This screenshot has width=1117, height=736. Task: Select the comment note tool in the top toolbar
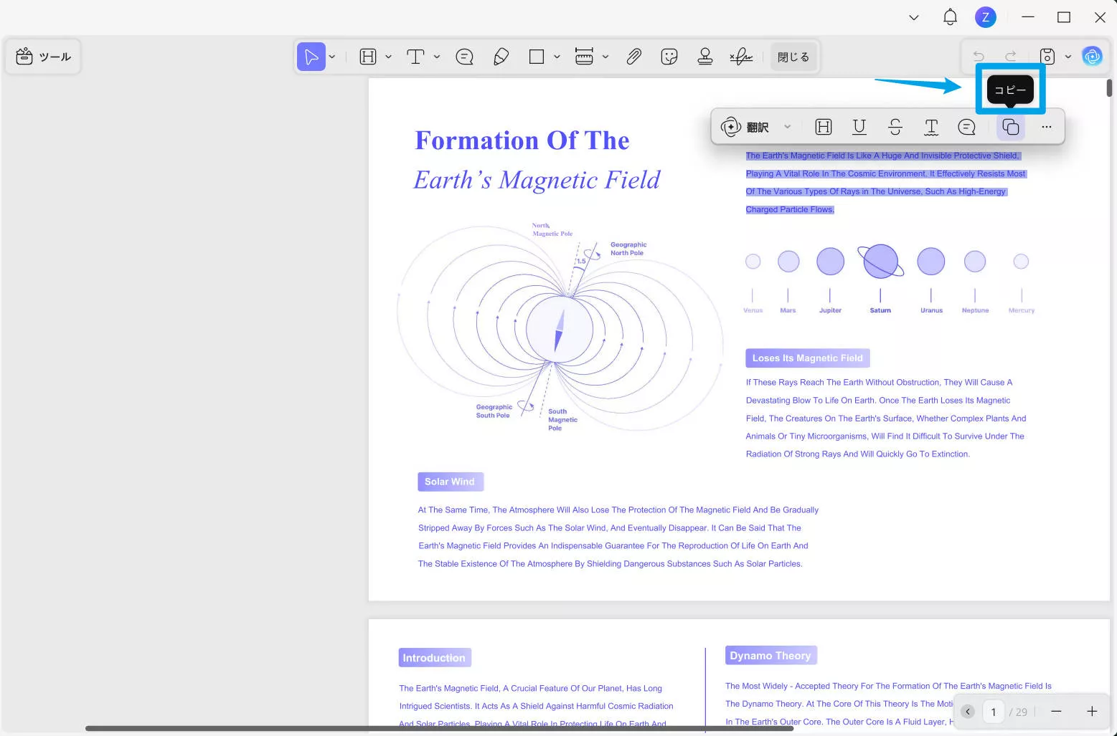point(465,57)
